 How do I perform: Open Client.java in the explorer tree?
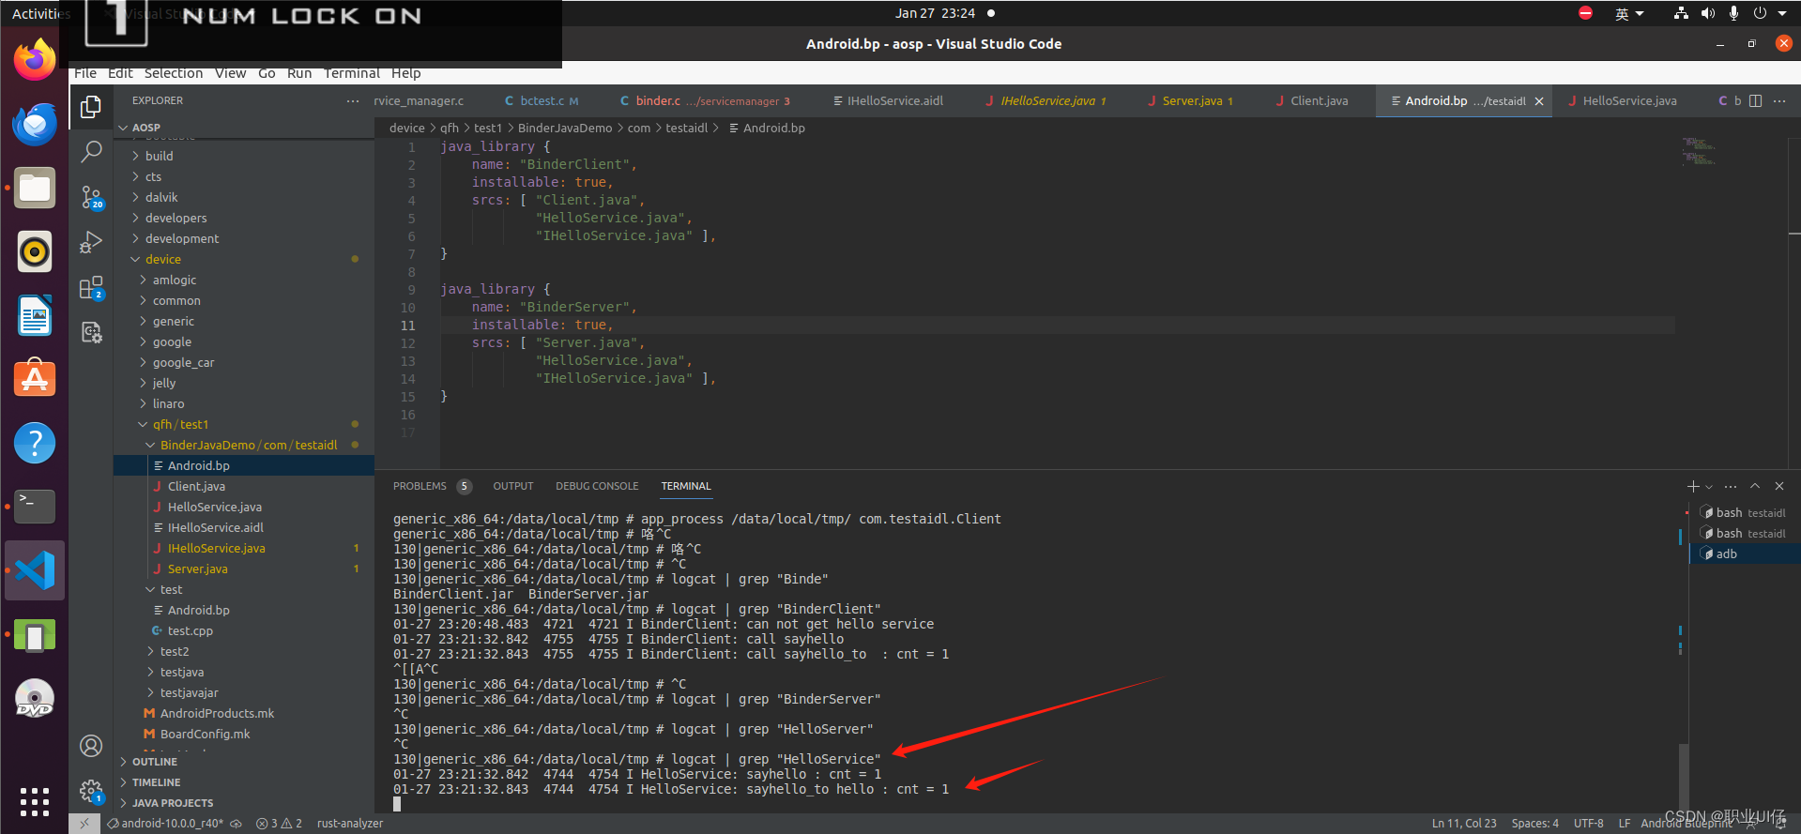click(x=196, y=486)
